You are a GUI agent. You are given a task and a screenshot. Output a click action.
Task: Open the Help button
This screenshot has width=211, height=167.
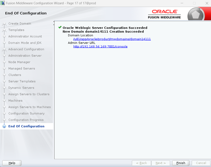[12, 163]
